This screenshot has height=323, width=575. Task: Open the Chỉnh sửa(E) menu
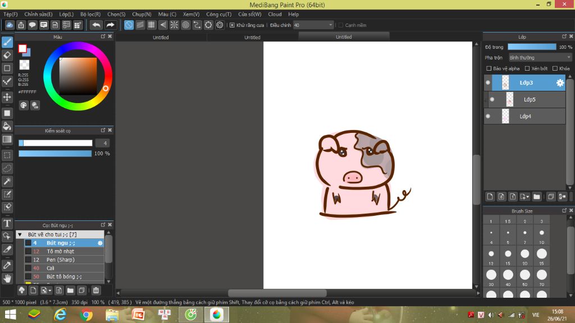point(39,14)
